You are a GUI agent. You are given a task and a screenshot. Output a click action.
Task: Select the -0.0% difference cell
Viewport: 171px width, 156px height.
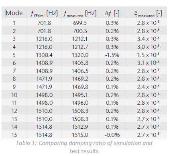[x=112, y=135]
